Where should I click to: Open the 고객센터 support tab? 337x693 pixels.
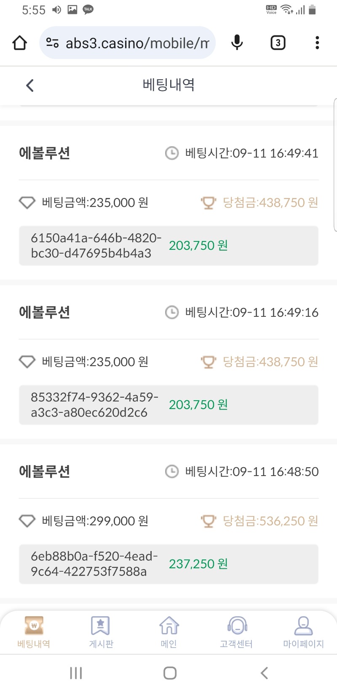pyautogui.click(x=236, y=632)
